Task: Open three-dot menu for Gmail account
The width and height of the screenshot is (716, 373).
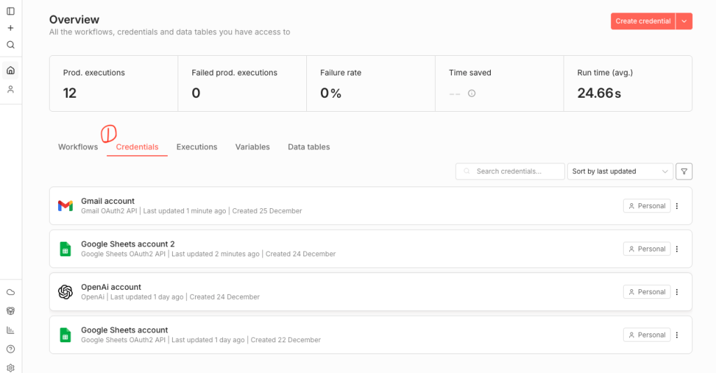Action: point(677,206)
